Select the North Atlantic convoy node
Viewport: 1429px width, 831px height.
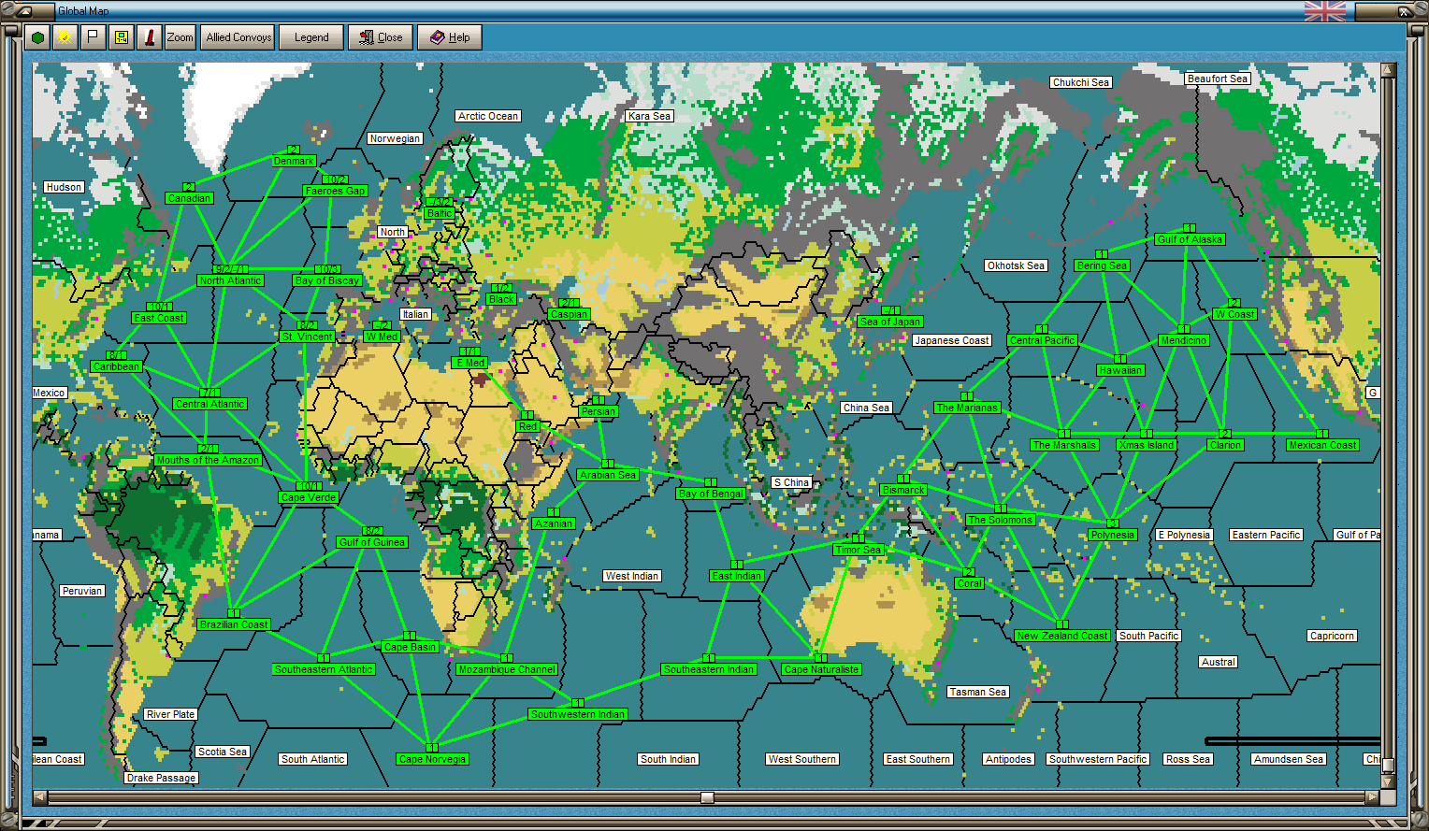click(x=229, y=279)
